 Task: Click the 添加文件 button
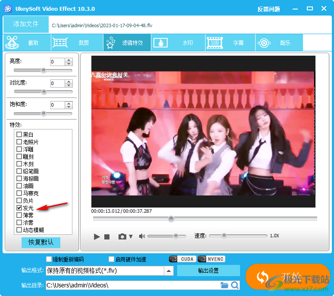click(x=26, y=24)
